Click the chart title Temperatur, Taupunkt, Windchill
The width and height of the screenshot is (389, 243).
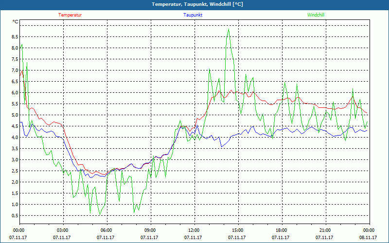click(197, 4)
